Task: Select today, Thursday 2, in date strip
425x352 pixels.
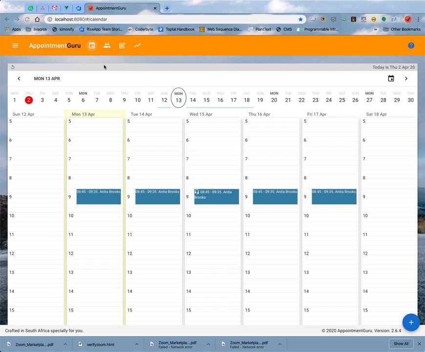Action: click(29, 98)
